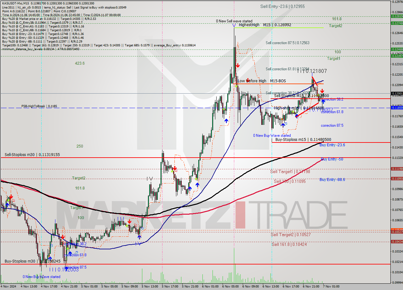Select the '4 Nov 17:00' time axis label
The image size is (403, 290).
50,287
